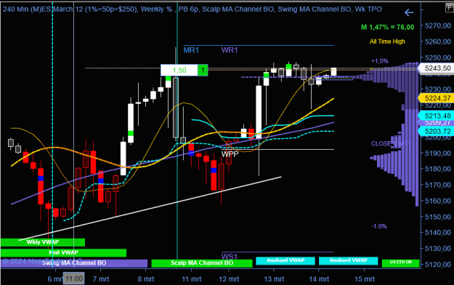Image resolution: width=454 pixels, height=285 pixels.
Task: Click the F button in top corner
Action: (x=450, y=8)
